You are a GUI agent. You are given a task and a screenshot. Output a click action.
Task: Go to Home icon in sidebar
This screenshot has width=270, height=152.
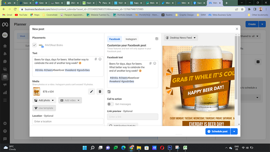point(5,46)
